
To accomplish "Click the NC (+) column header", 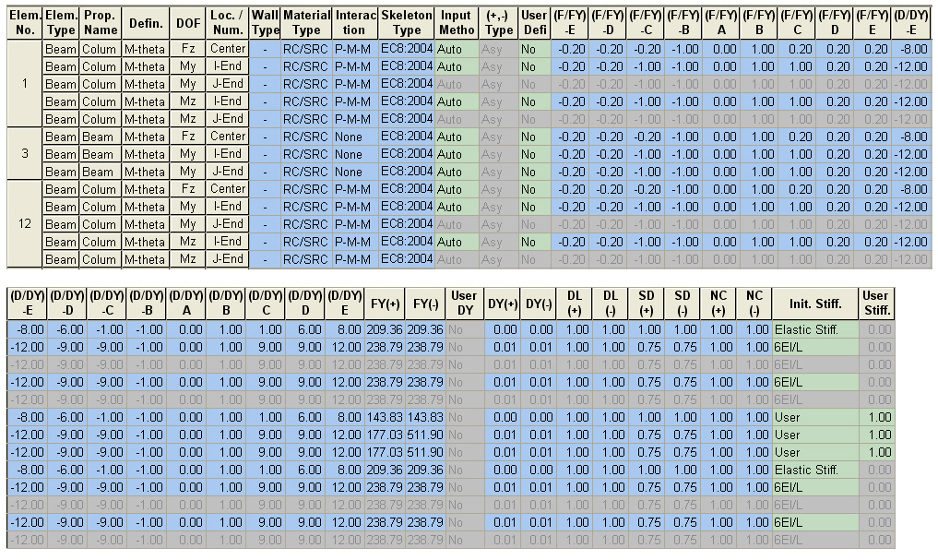I will click(x=718, y=304).
